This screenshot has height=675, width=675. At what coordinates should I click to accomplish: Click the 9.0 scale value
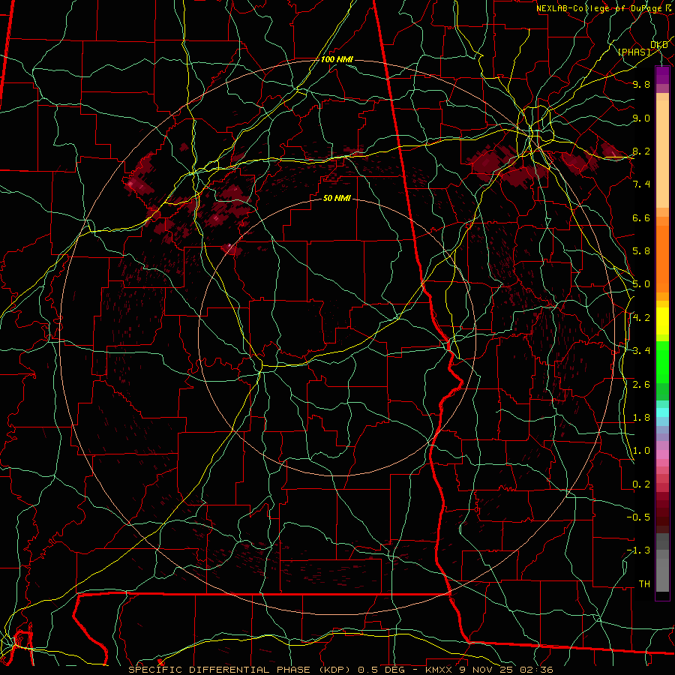[641, 118]
